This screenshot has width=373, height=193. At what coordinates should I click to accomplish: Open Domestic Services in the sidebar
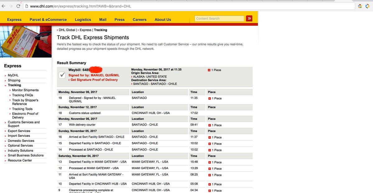click(21, 141)
